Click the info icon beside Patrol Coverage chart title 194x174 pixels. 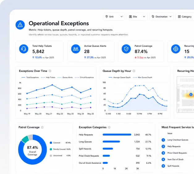click(x=42, y=127)
